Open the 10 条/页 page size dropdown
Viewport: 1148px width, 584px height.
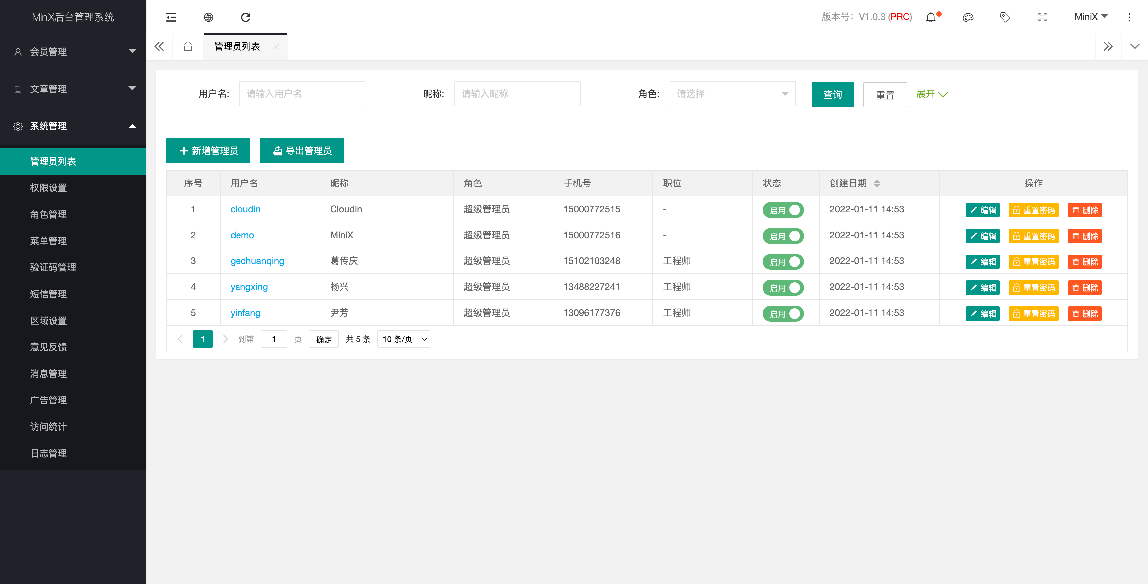coord(403,339)
